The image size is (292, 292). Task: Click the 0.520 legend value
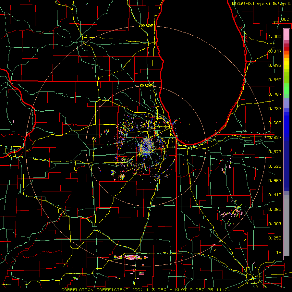[275, 166]
